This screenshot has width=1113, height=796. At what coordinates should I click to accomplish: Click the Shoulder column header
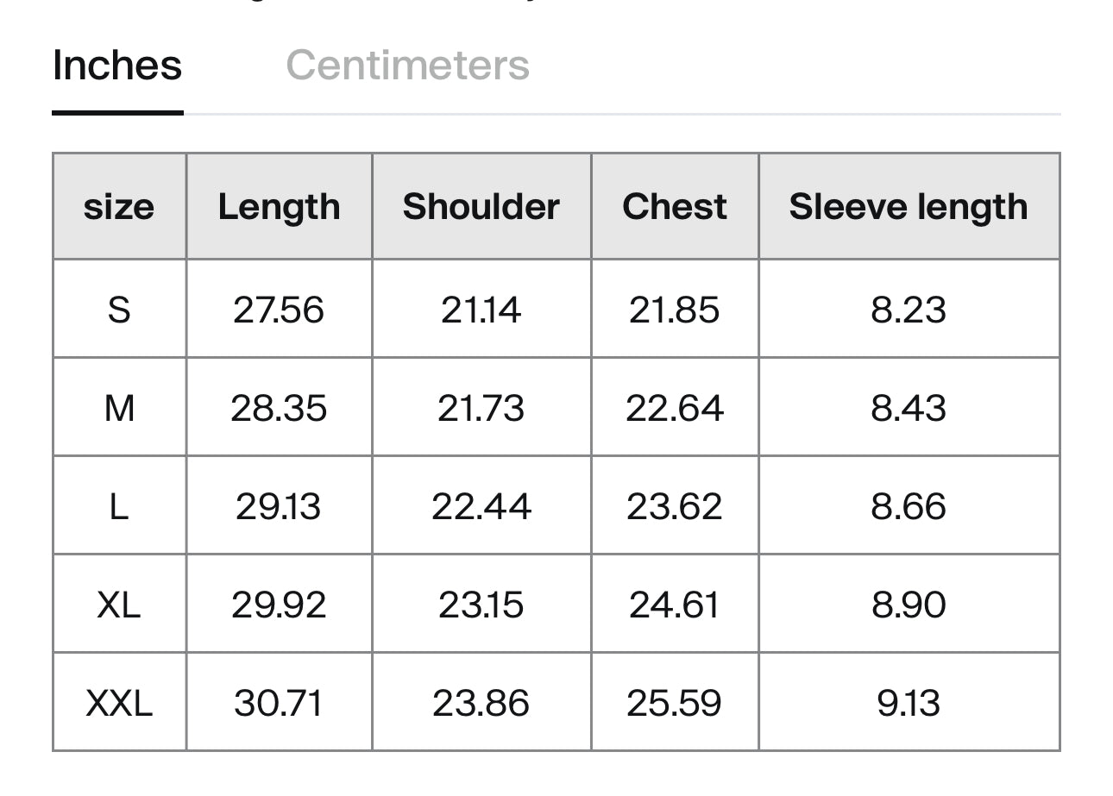pos(481,207)
